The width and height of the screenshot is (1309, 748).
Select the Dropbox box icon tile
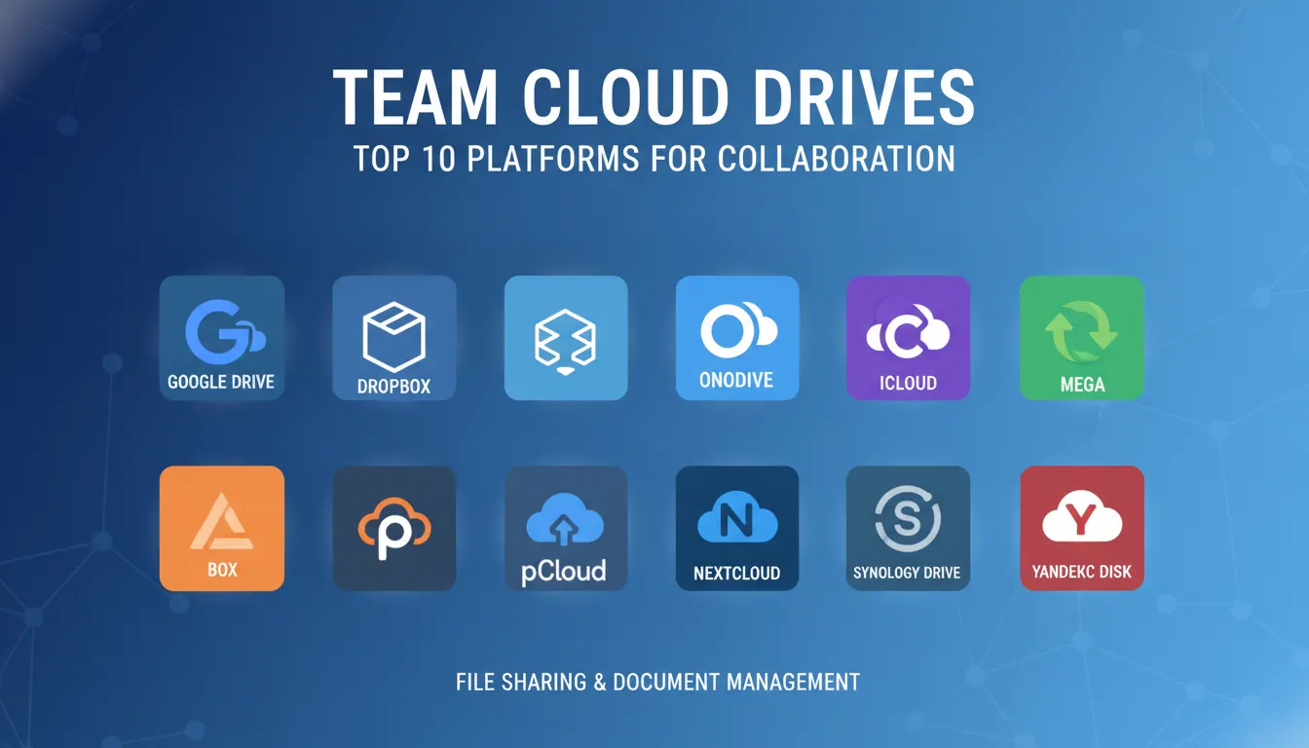click(x=394, y=338)
